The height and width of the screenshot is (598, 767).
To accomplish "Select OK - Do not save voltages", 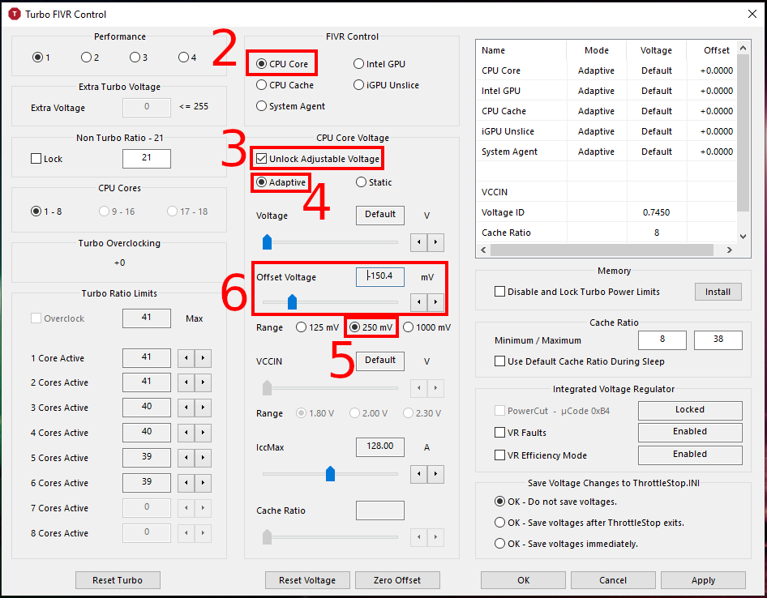I will (555, 502).
